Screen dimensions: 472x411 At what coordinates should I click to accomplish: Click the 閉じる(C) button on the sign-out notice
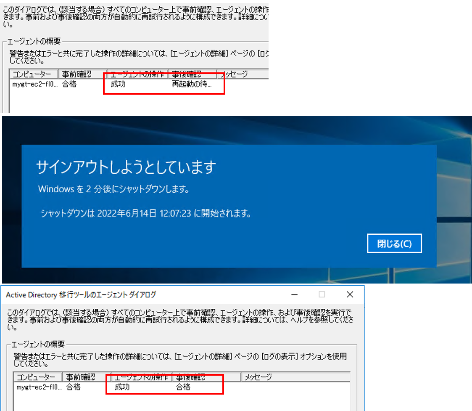(394, 243)
